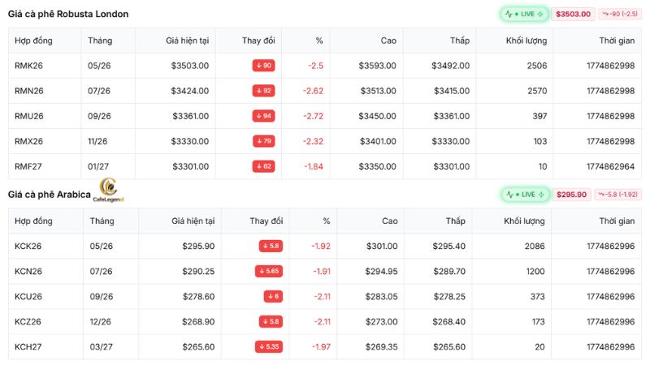Click the Giá cà phê Arabica heading
Screen dimensions: 650x365
(50, 195)
